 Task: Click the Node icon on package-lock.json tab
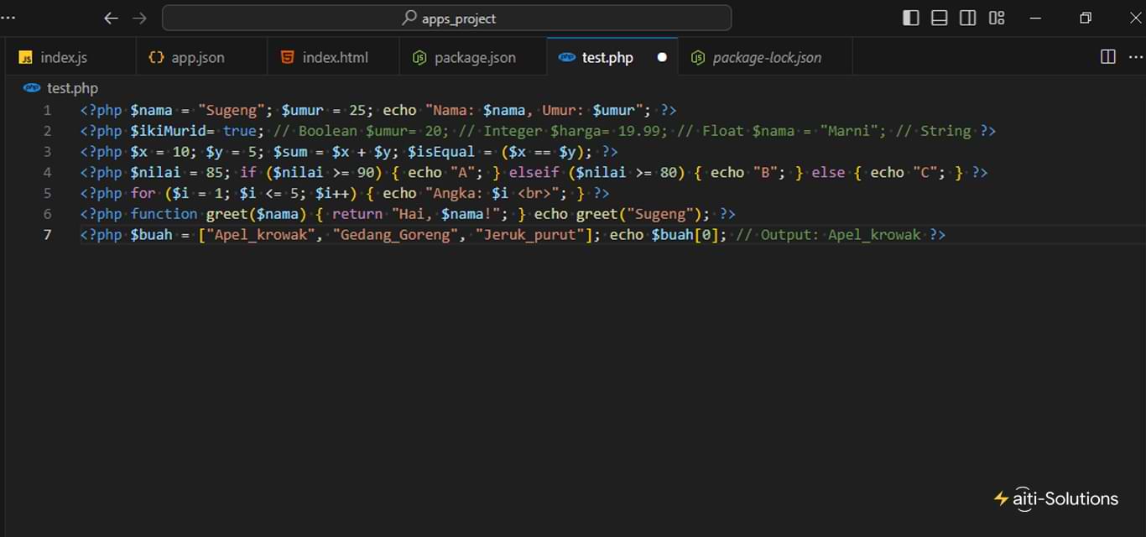coord(697,57)
